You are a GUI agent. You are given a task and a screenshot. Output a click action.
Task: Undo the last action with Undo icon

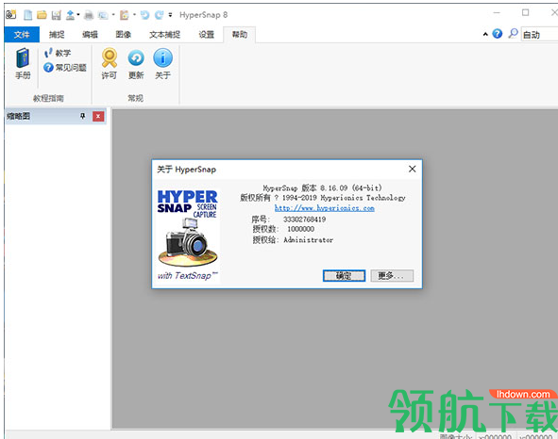click(144, 15)
